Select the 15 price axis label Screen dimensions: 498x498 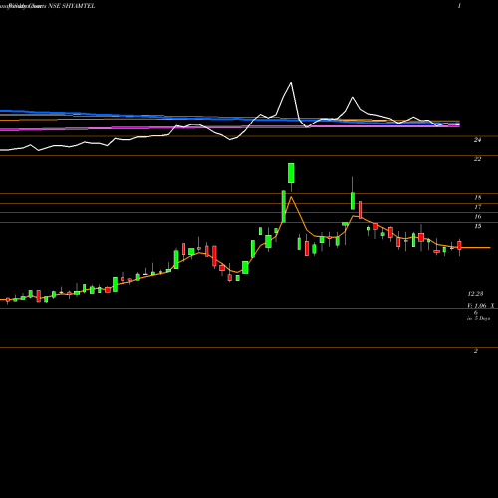pyautogui.click(x=477, y=226)
